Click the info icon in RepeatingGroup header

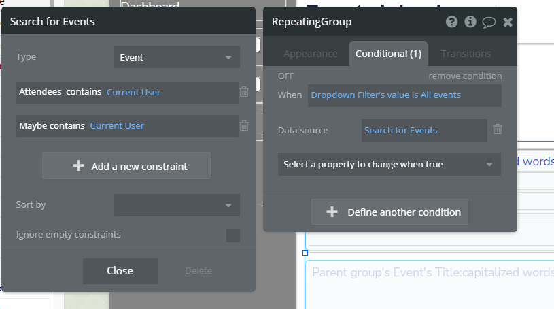coord(470,22)
